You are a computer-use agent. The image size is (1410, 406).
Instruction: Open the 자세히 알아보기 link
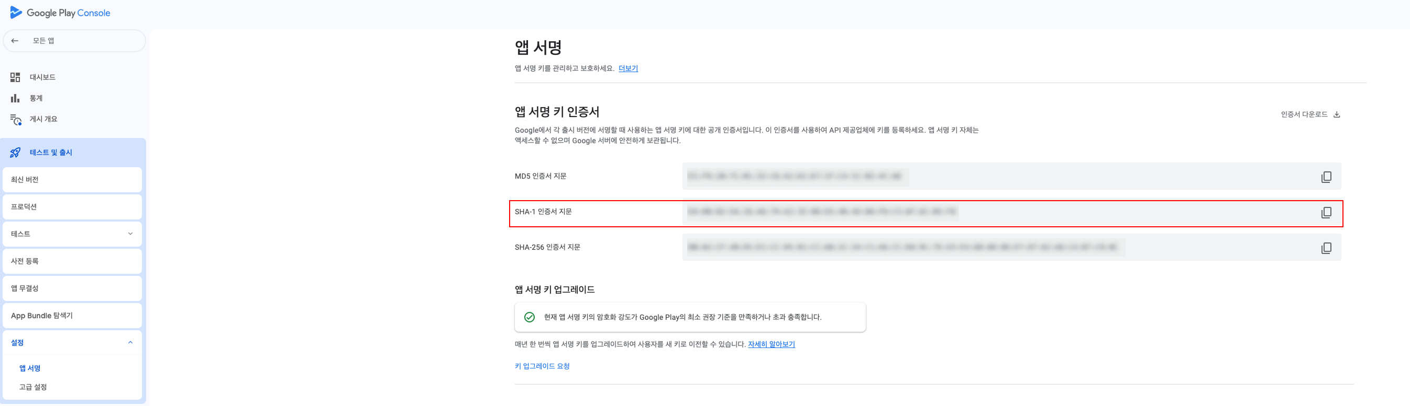[x=771, y=344]
